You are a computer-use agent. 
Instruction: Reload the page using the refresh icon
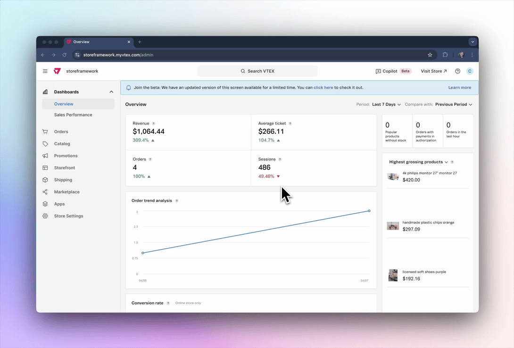(65, 55)
